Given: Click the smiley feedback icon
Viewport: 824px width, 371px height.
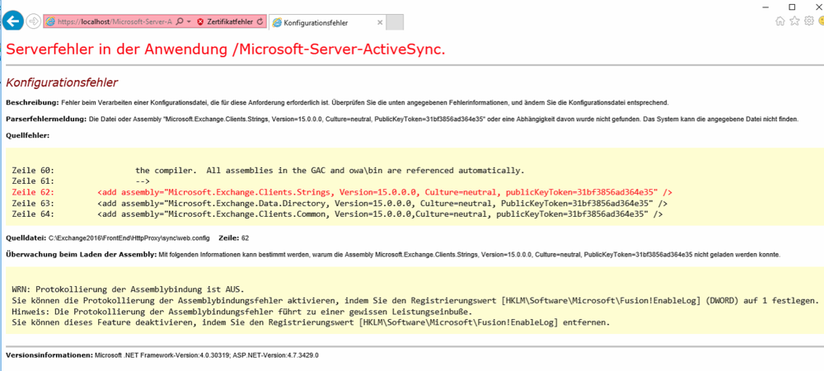Looking at the screenshot, I should tap(819, 21).
